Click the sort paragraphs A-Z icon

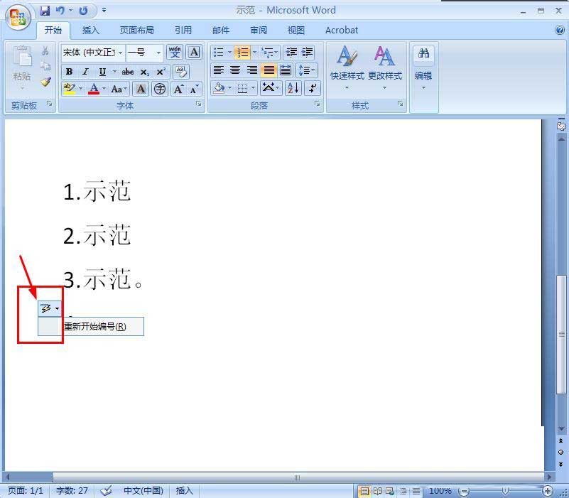pos(293,88)
